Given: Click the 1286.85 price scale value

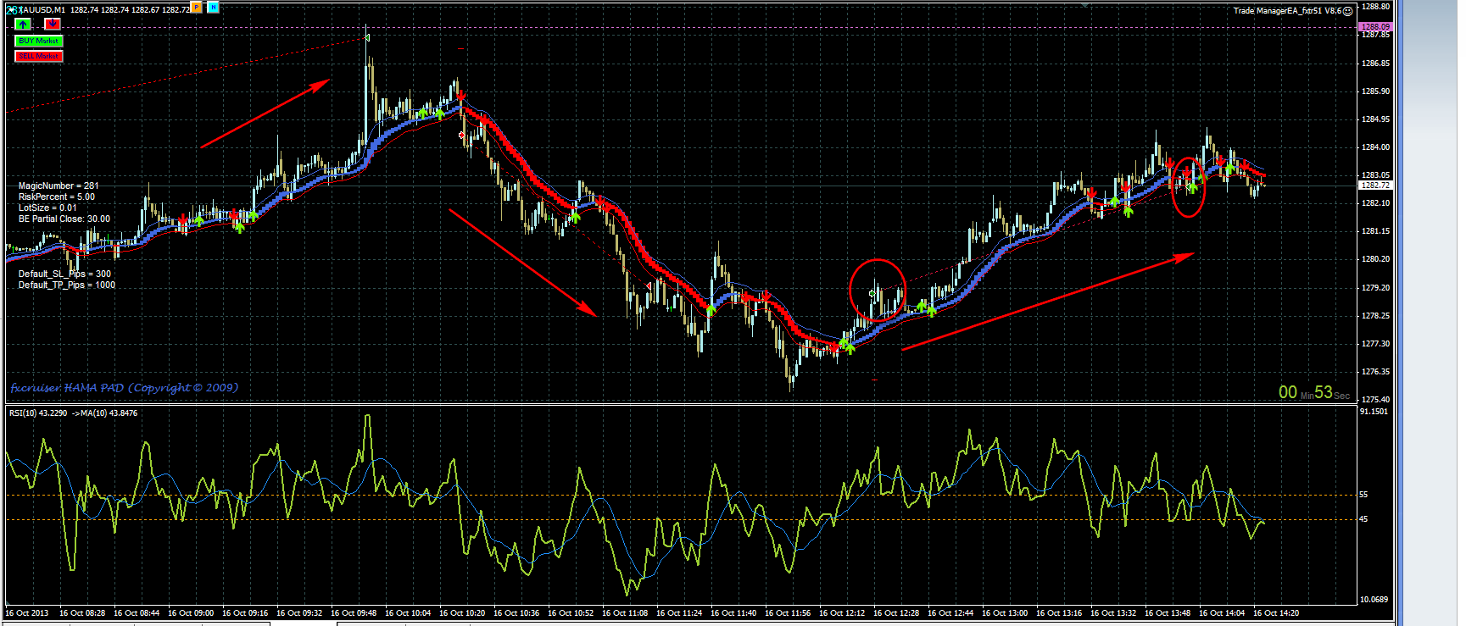Looking at the screenshot, I should pos(1375,63).
